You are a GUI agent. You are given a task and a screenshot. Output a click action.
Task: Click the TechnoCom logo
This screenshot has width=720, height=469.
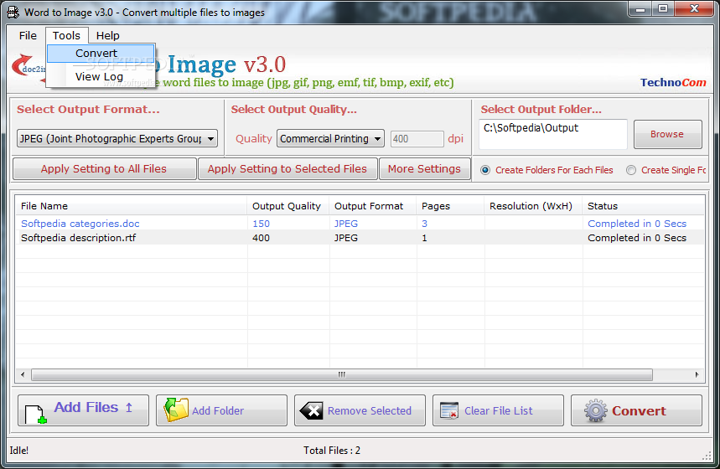(x=673, y=83)
